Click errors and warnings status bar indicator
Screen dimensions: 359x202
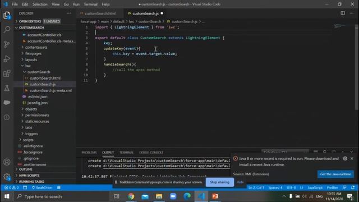[x=11, y=187]
